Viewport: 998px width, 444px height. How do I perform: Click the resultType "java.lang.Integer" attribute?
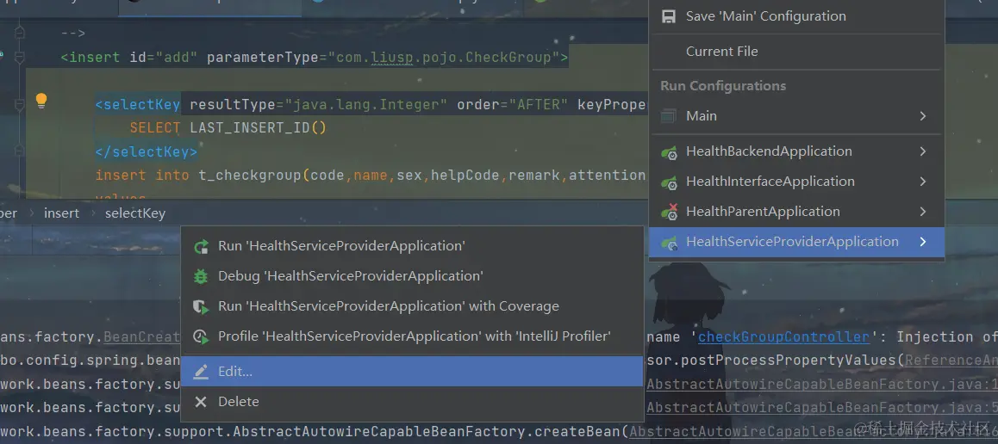click(x=318, y=104)
